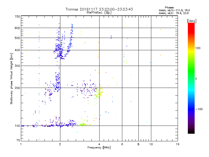Click the "6" frequency axis label
The height and width of the screenshot is (157, 209).
coord(122,144)
